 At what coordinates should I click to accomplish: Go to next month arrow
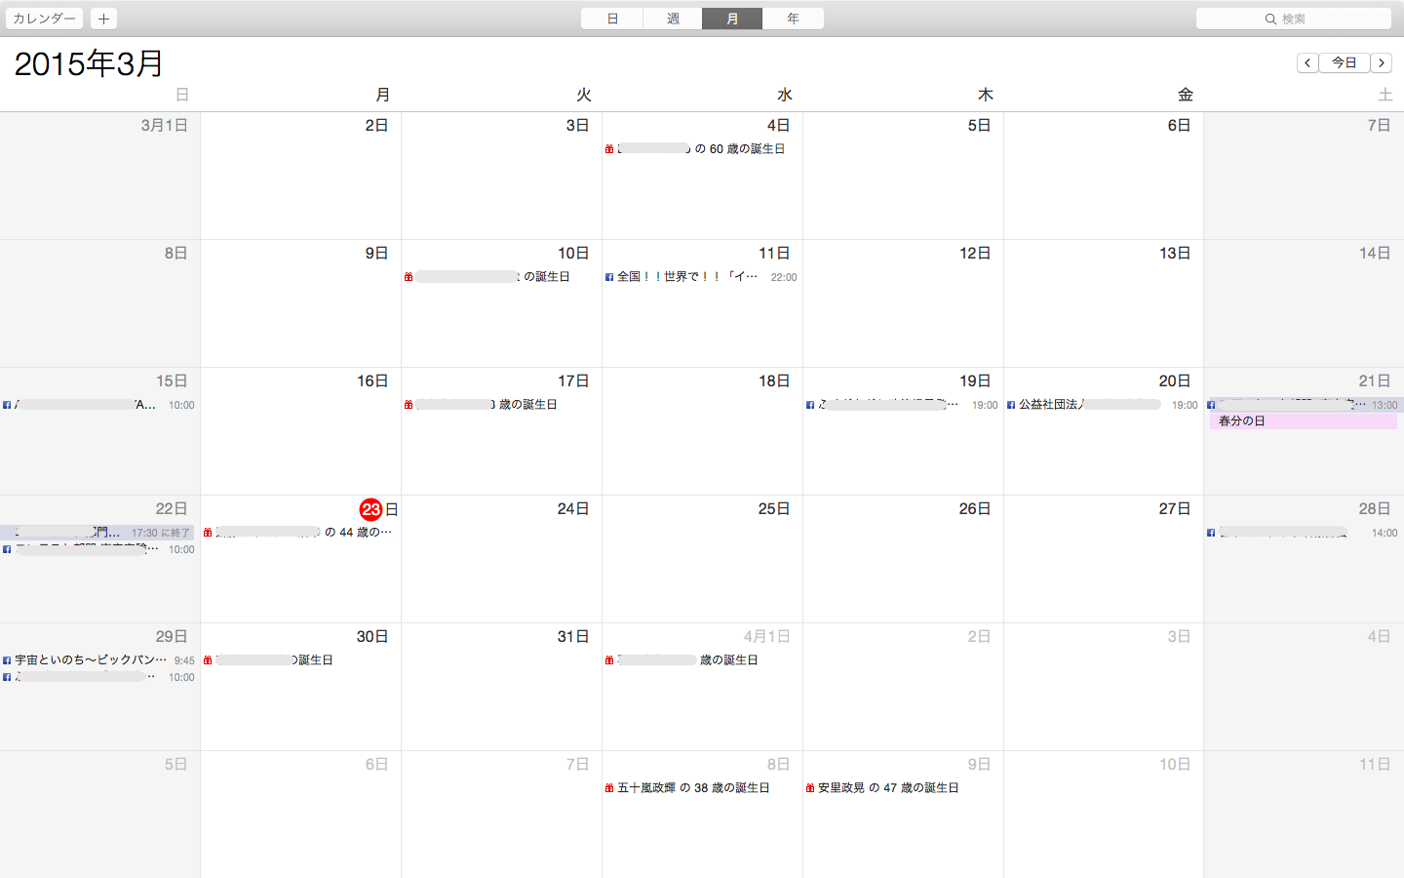click(1382, 62)
